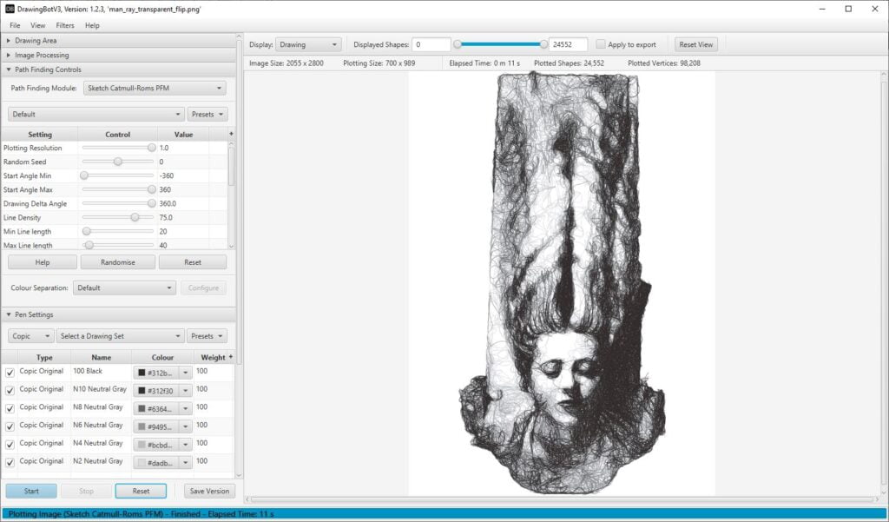Open the Filters menu
The height and width of the screenshot is (522, 889).
point(64,25)
